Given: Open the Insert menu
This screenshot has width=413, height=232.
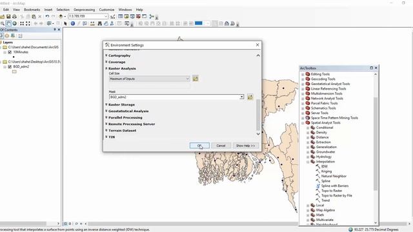Looking at the screenshot, I should click(48, 10).
